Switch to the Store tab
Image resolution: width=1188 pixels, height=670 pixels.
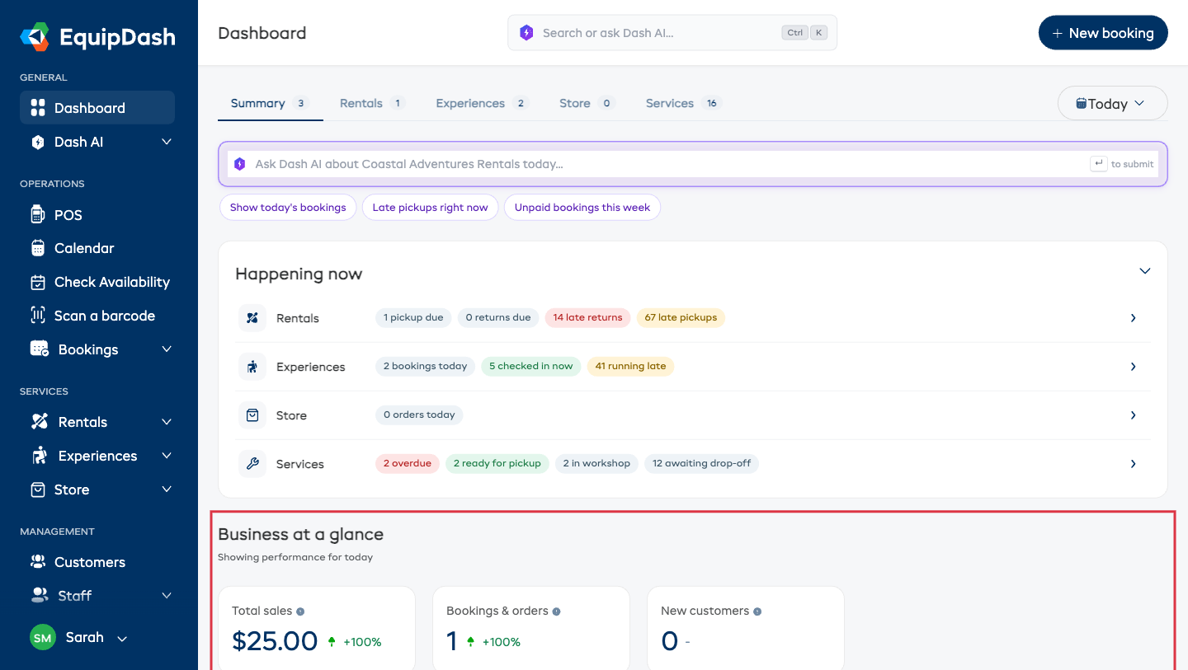587,104
